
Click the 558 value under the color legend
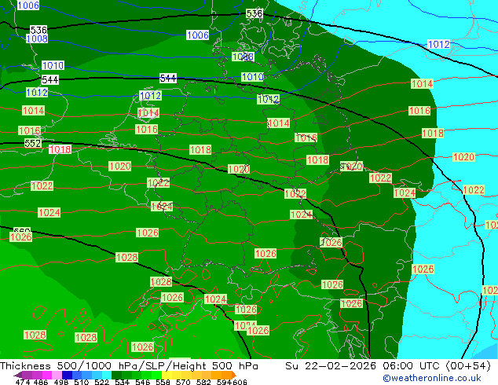click(163, 382)
